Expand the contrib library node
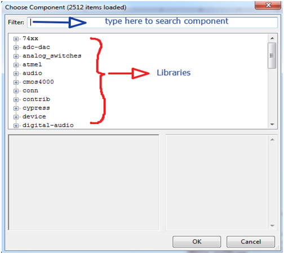 tap(16, 100)
